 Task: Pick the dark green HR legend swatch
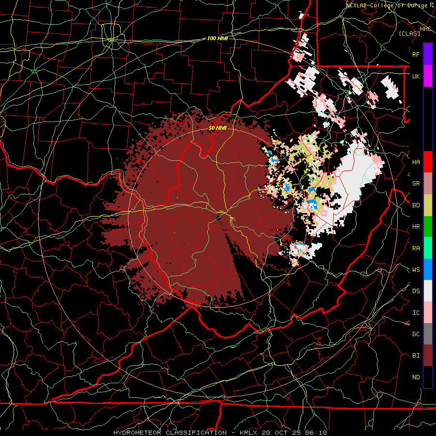[x=428, y=226]
